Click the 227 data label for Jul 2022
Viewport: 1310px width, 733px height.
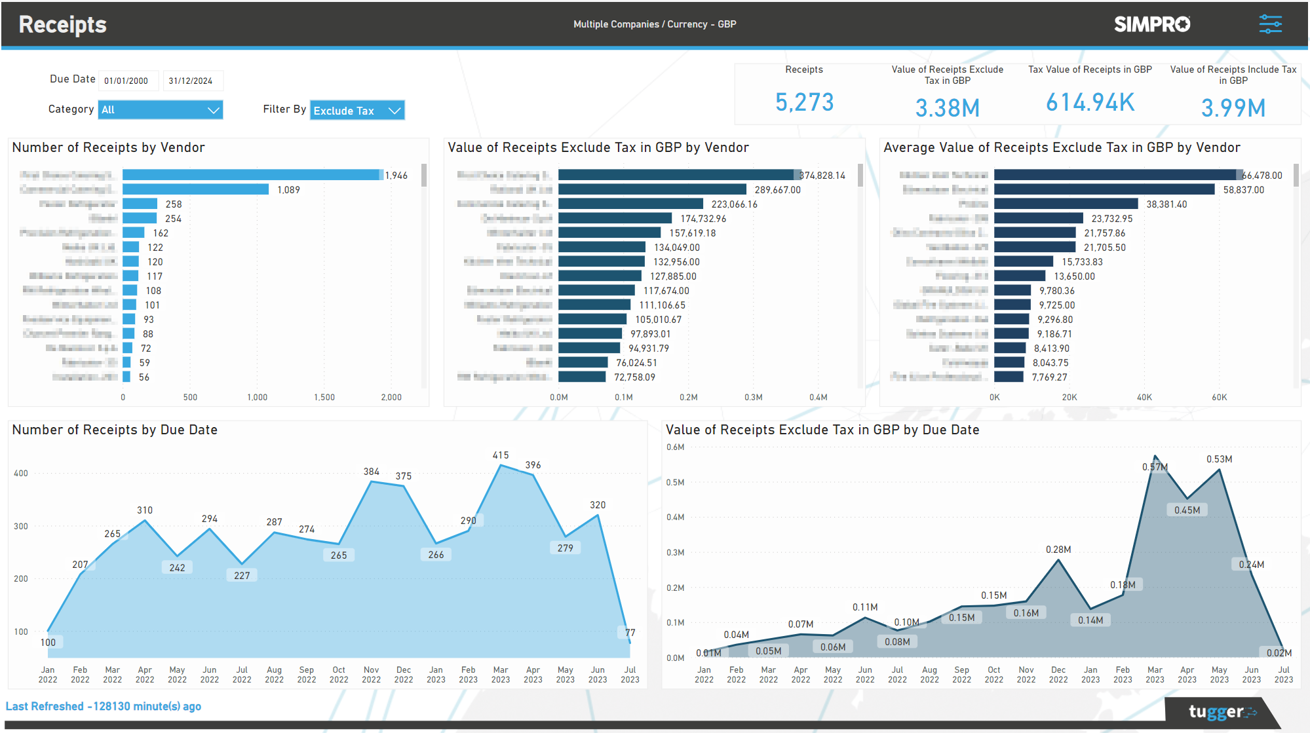pos(242,575)
